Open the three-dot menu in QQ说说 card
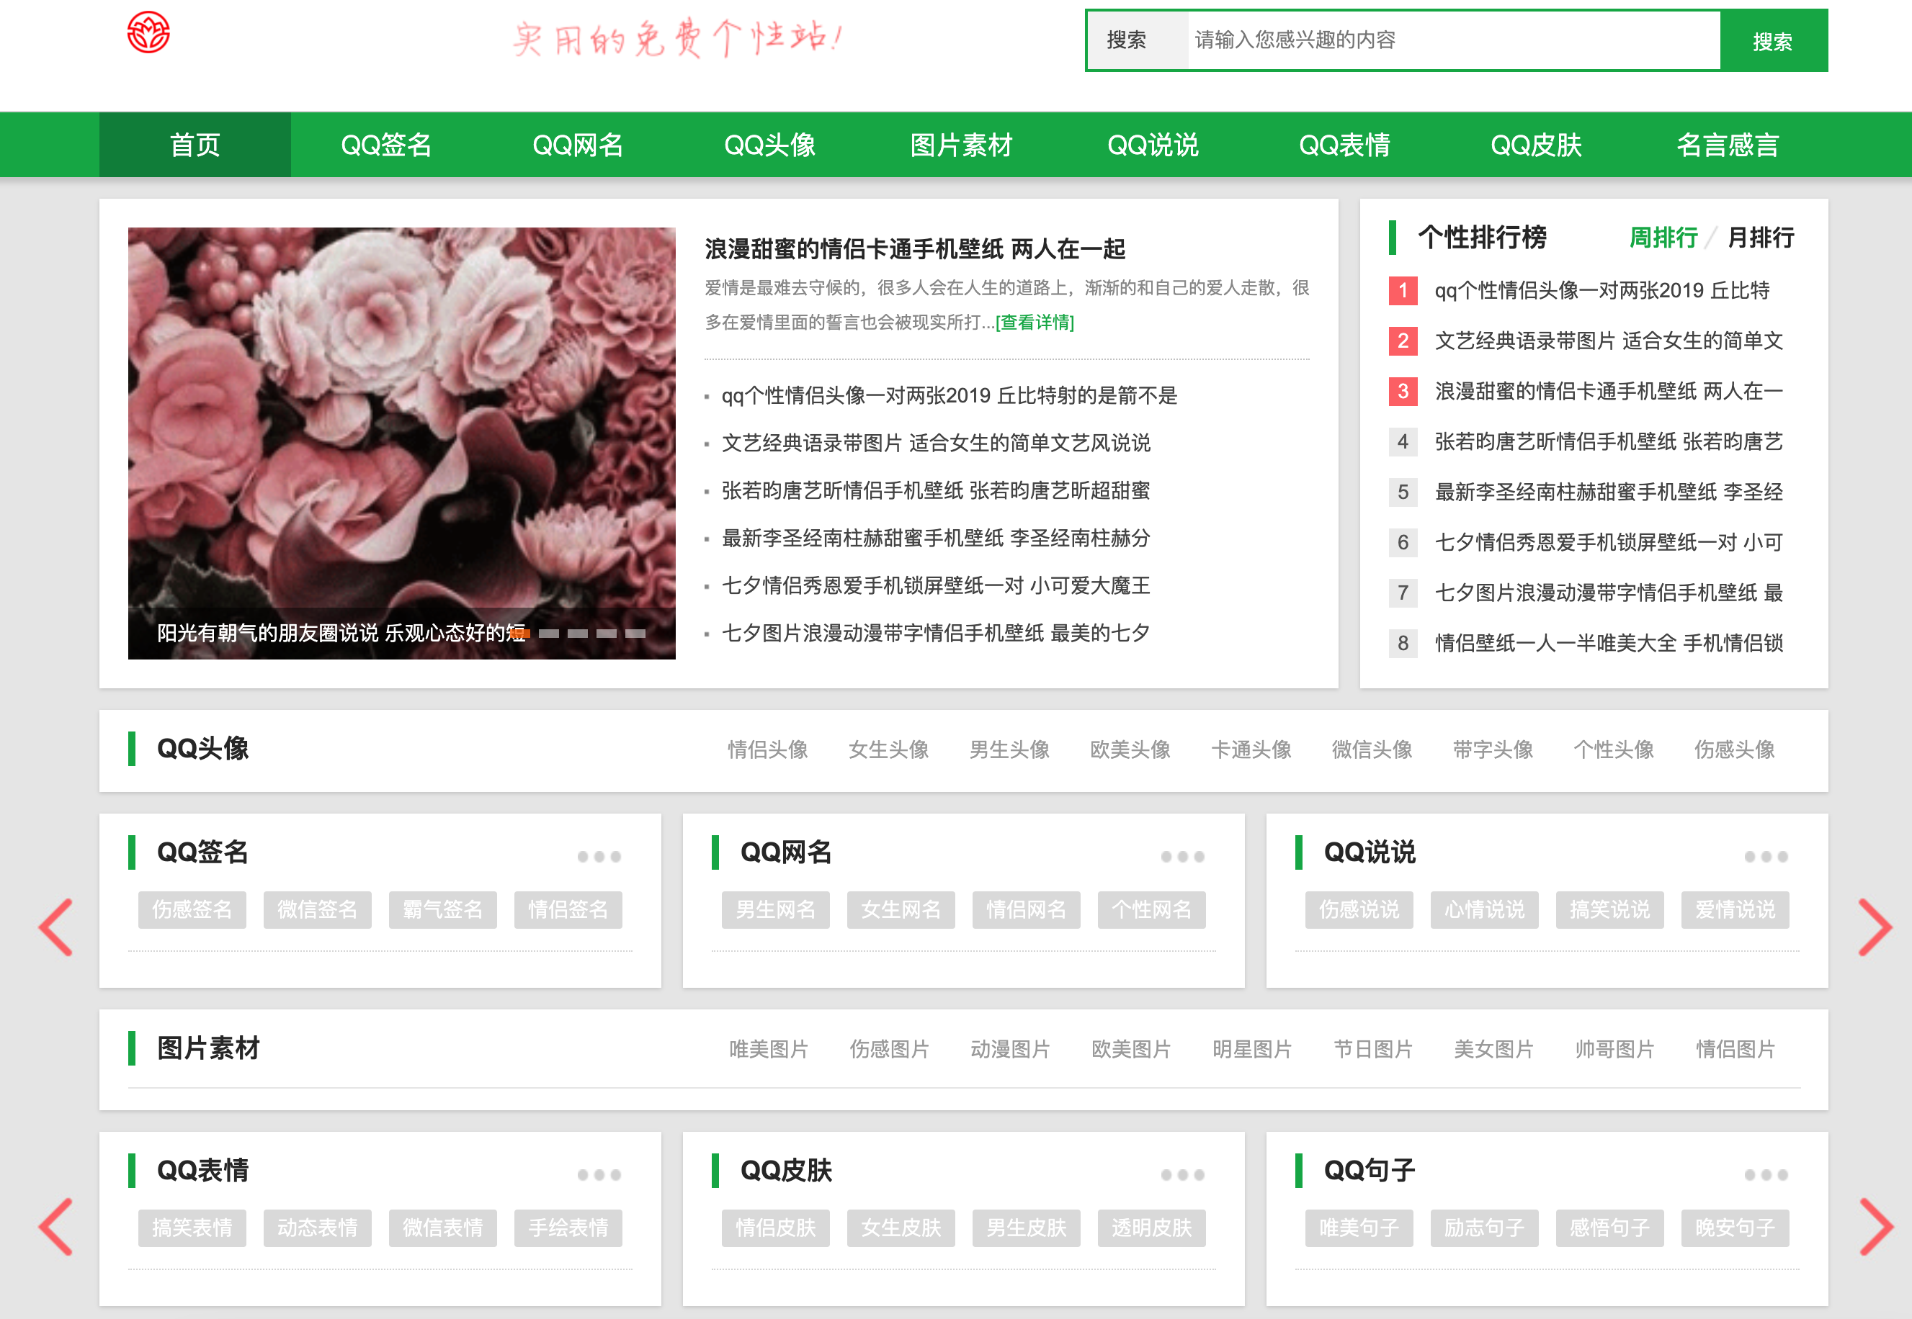 (x=1766, y=856)
